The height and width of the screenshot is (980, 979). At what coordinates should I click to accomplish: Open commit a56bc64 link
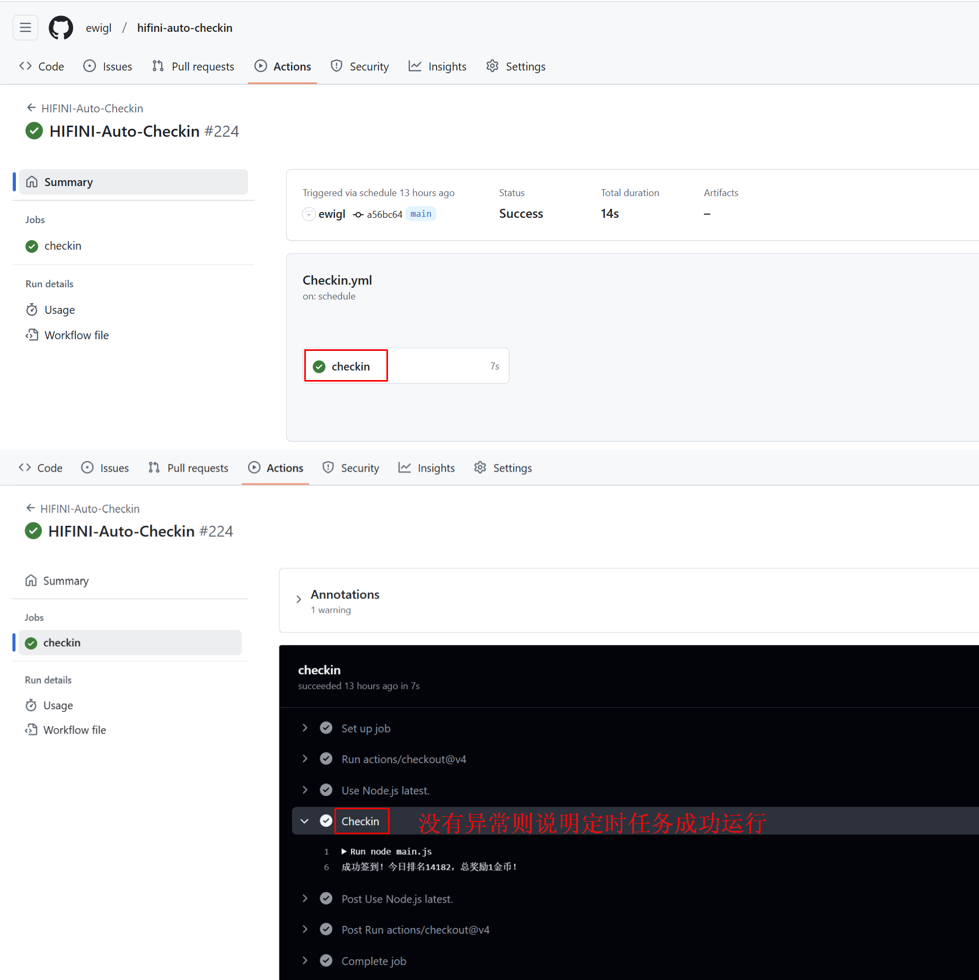384,214
